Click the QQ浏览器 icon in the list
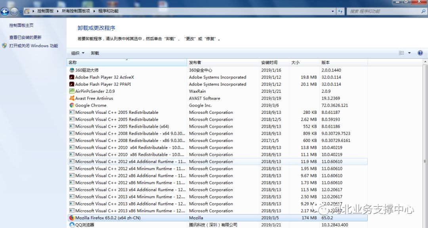Image resolution: width=428 pixels, height=228 pixels. [72, 225]
